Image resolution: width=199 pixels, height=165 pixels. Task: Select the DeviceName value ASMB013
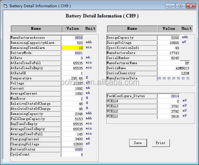point(173,68)
